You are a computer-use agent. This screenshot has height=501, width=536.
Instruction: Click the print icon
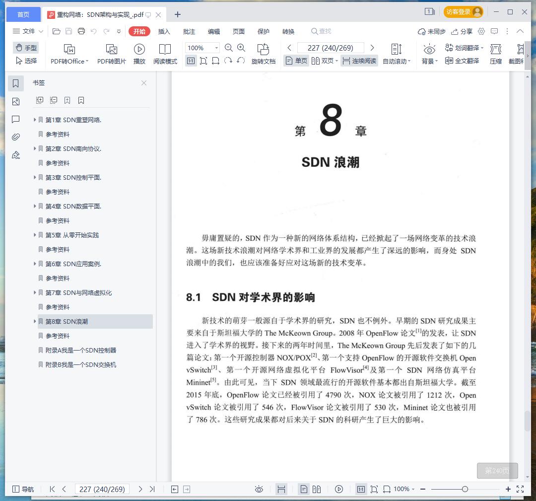(x=81, y=31)
